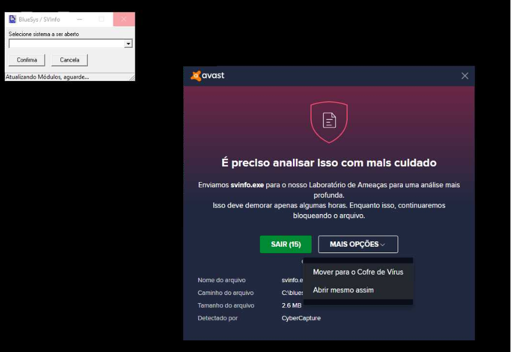The height and width of the screenshot is (352, 511).
Task: Select 'Mover para o Cofre de Vírus'
Action: point(358,272)
